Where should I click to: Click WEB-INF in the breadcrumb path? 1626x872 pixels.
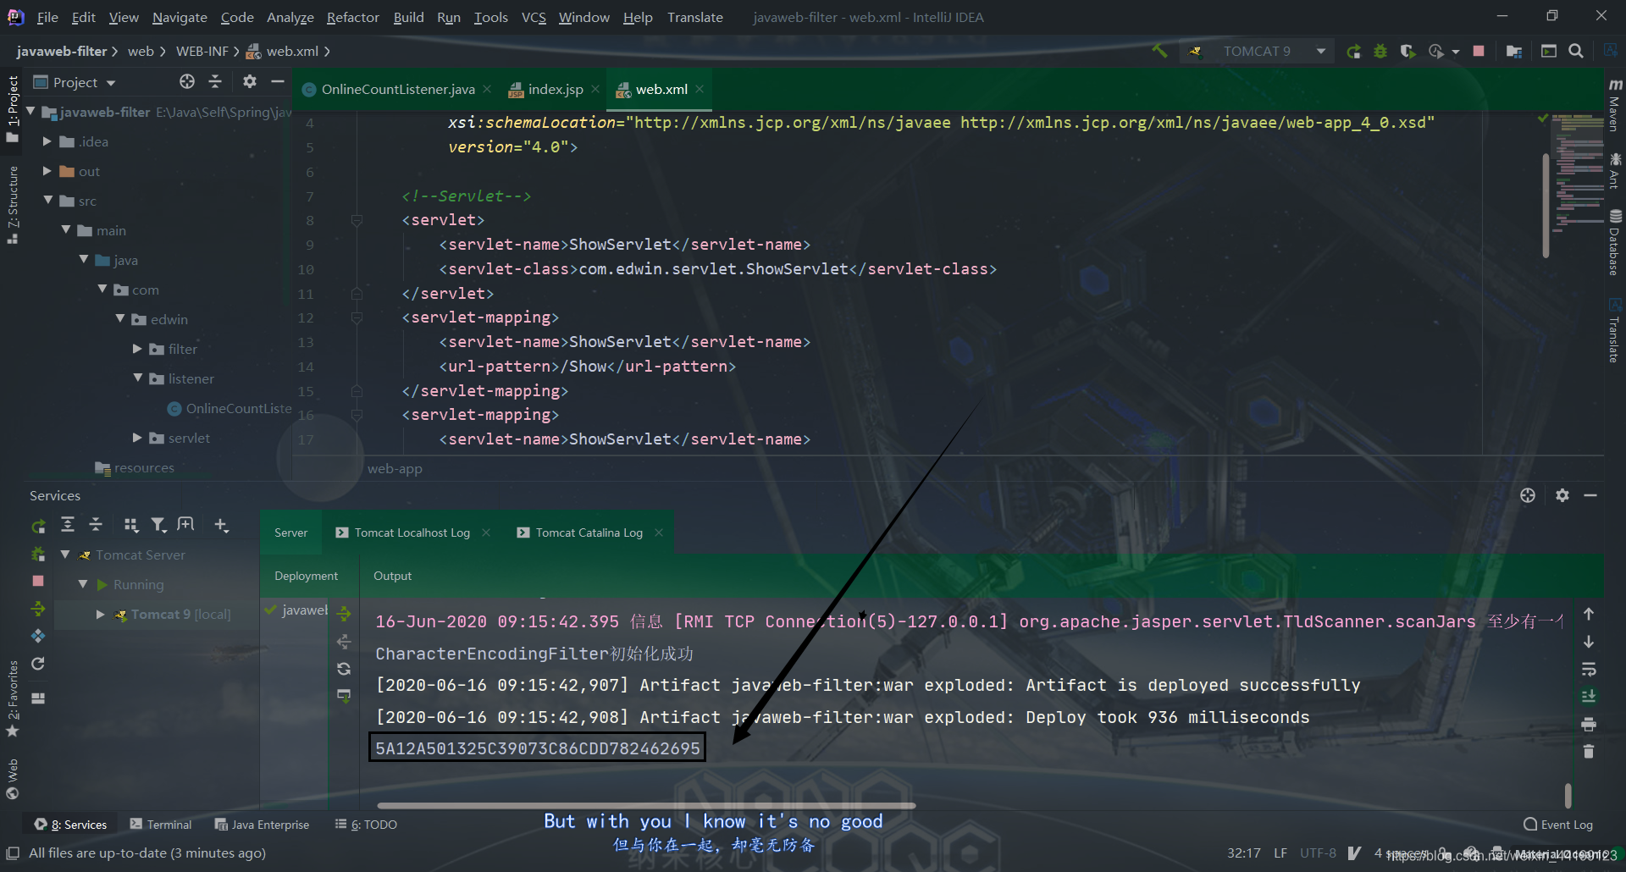point(202,52)
